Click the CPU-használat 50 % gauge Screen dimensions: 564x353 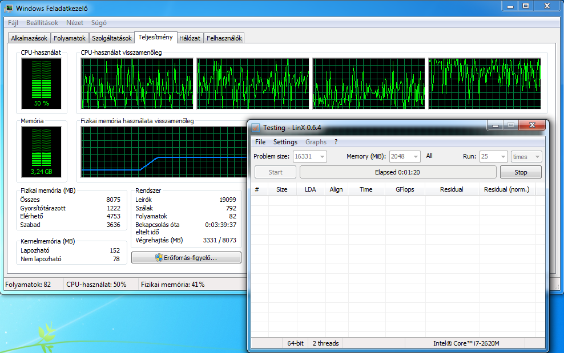click(x=41, y=83)
